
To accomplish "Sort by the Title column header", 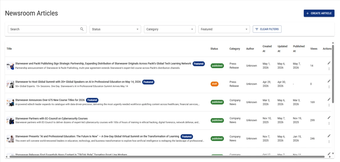I will [x=9, y=49].
